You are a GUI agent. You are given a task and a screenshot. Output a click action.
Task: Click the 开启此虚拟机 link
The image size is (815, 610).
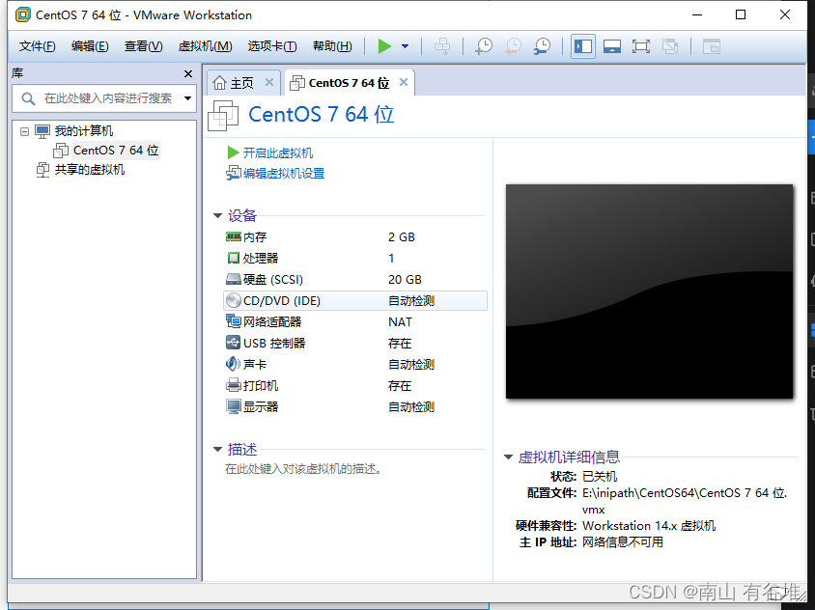277,152
